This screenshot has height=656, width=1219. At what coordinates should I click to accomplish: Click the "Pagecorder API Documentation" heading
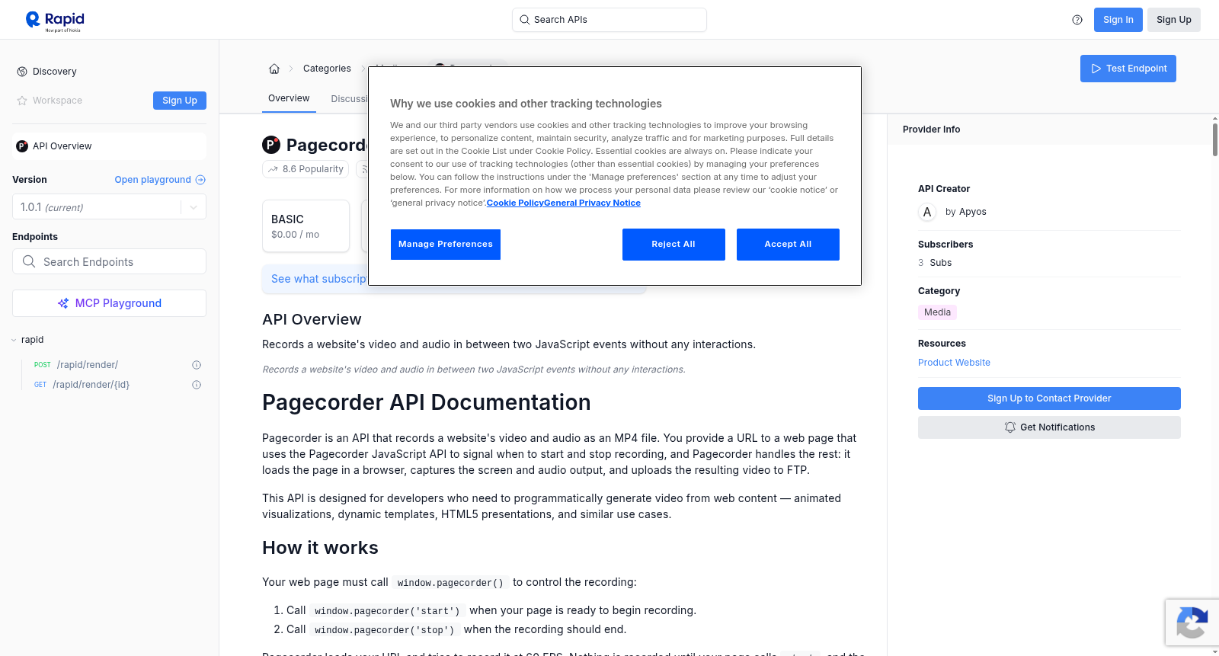point(427,402)
